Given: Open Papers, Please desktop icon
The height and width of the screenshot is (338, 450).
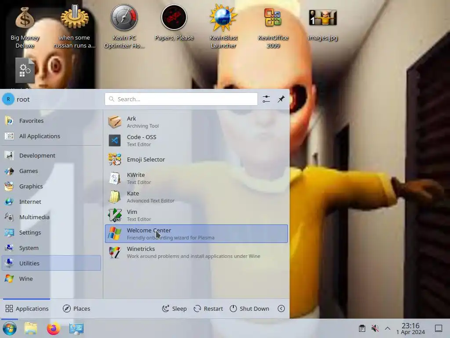Looking at the screenshot, I should tap(174, 23).
